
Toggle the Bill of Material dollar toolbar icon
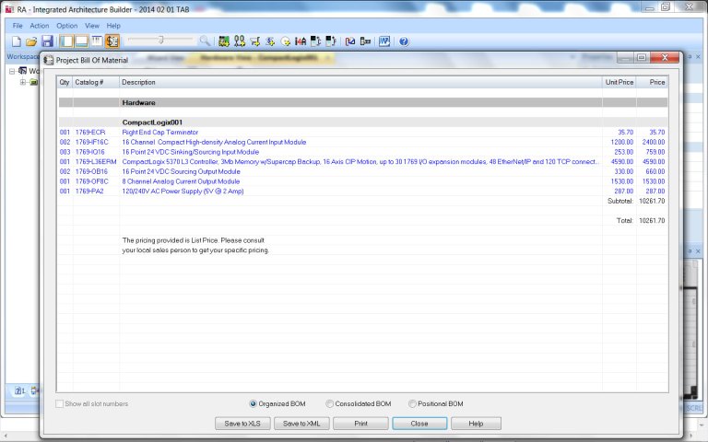pyautogui.click(x=112, y=41)
